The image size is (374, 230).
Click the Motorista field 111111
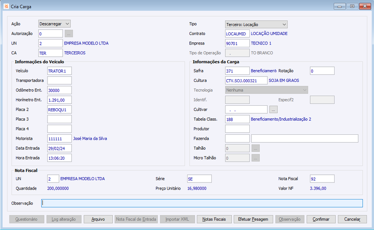(x=59, y=138)
